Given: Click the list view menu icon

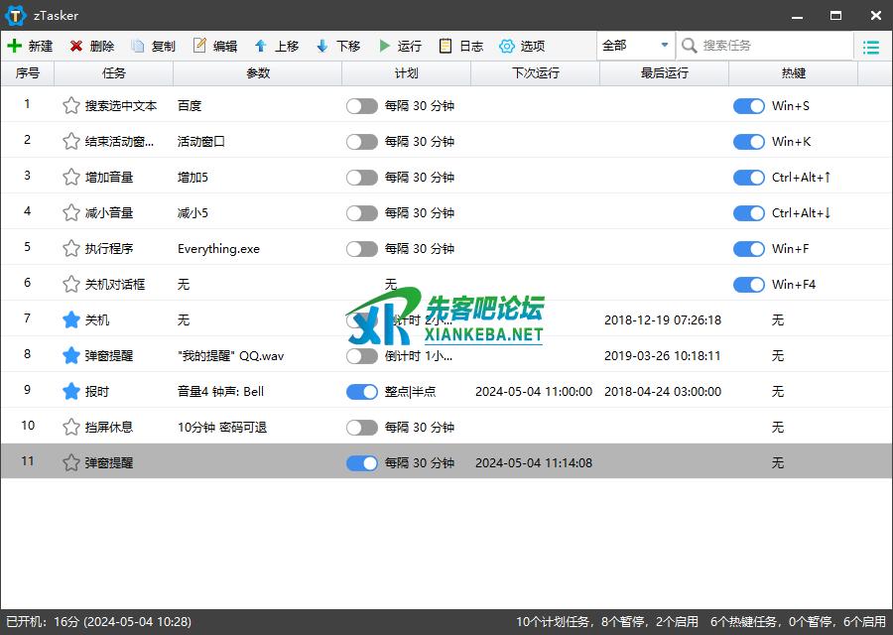Looking at the screenshot, I should tap(870, 47).
